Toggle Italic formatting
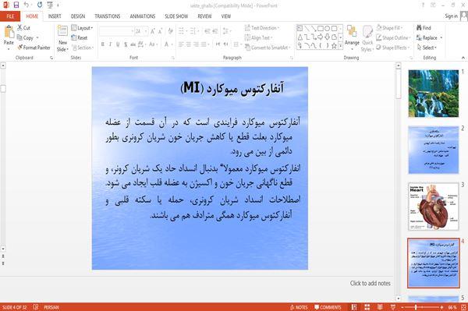The height and width of the screenshot is (311, 468). click(110, 44)
